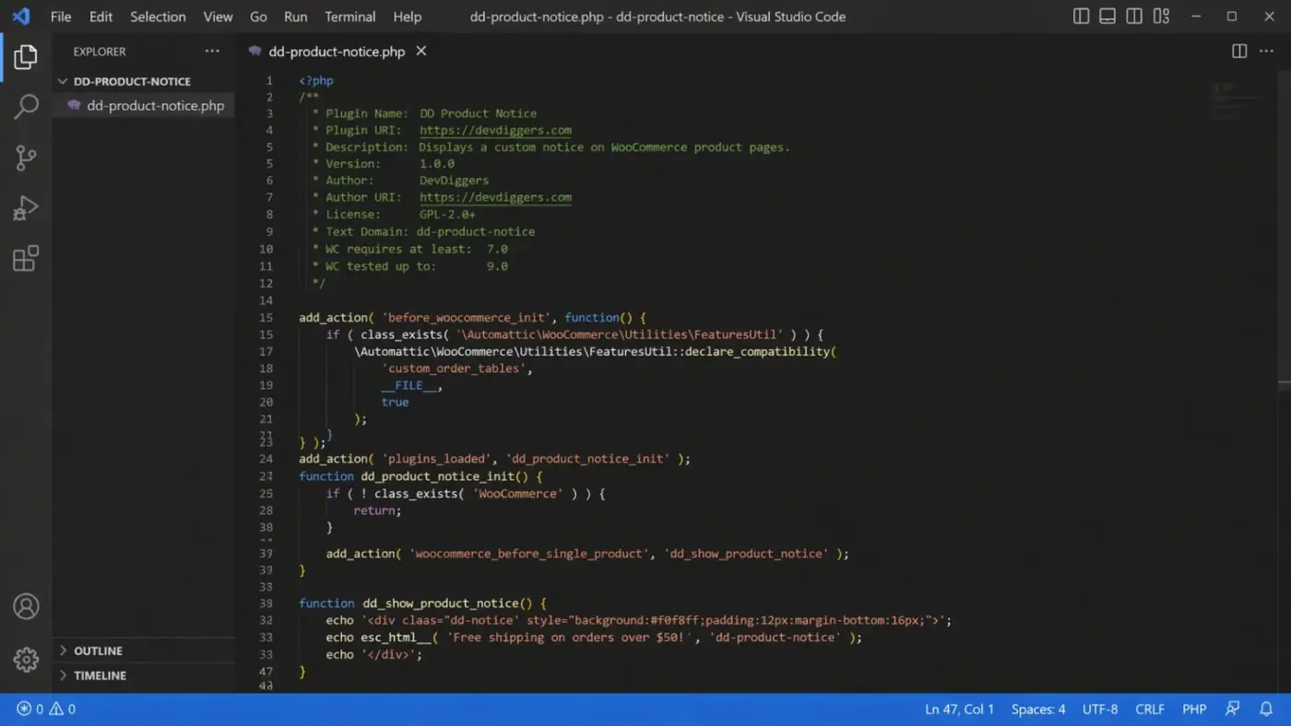
Task: Open the Accounts menu icon
Action: (x=26, y=606)
